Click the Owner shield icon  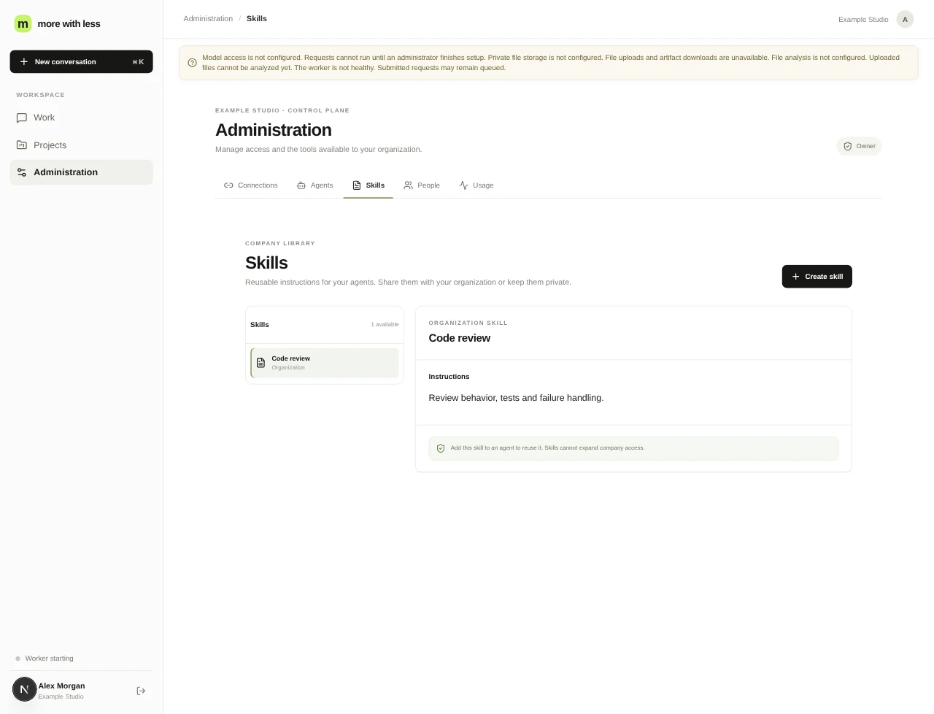(848, 146)
